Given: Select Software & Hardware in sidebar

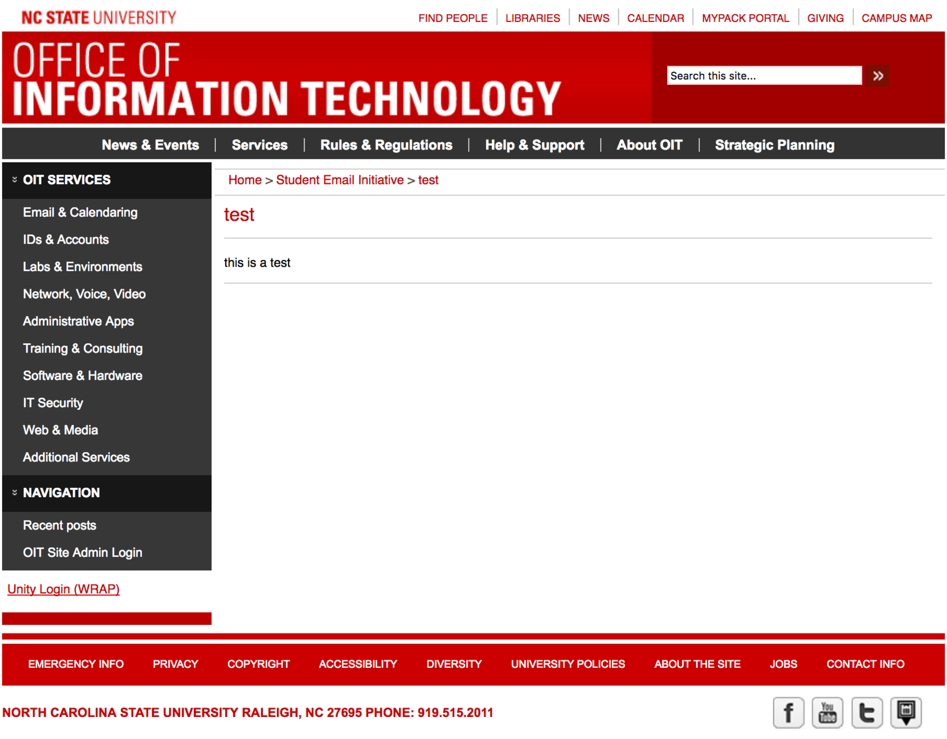Looking at the screenshot, I should pos(83,376).
